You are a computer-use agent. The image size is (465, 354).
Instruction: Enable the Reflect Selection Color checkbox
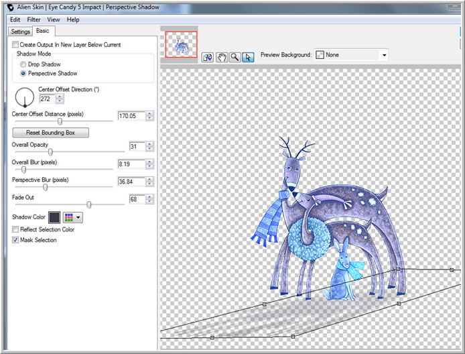tap(15, 229)
